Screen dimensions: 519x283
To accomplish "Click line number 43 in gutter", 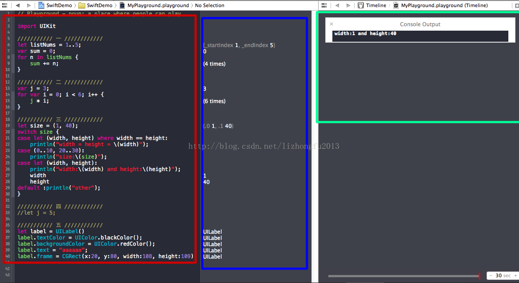I will pyautogui.click(x=7, y=275).
